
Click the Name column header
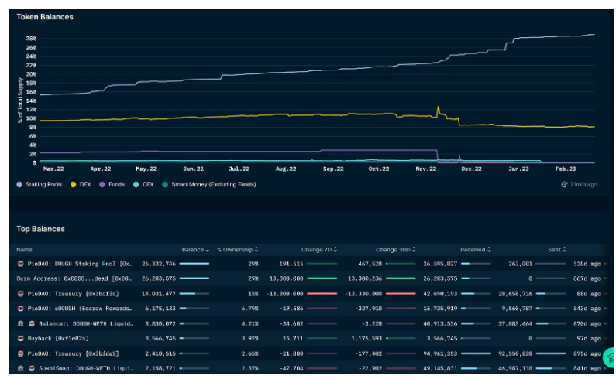pos(24,250)
